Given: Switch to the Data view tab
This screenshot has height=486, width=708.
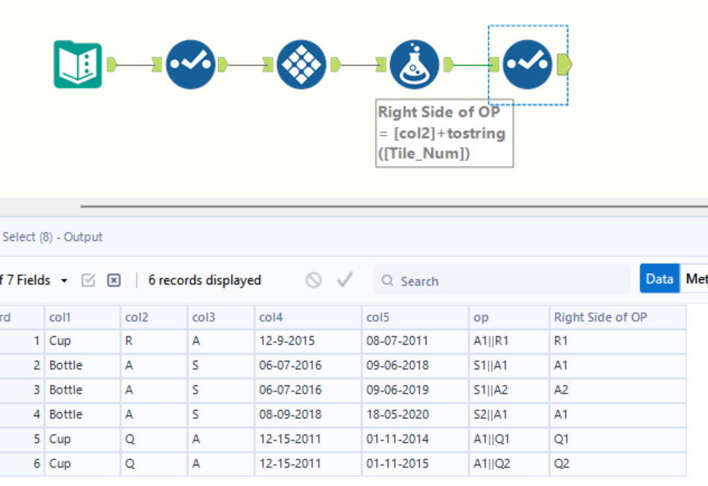Looking at the screenshot, I should 659,279.
